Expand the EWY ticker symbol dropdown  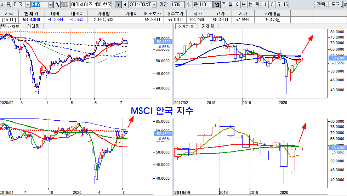pyautogui.click(x=50, y=5)
